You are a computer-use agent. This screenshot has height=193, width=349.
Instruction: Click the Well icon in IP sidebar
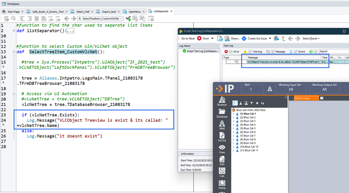tap(222, 125)
